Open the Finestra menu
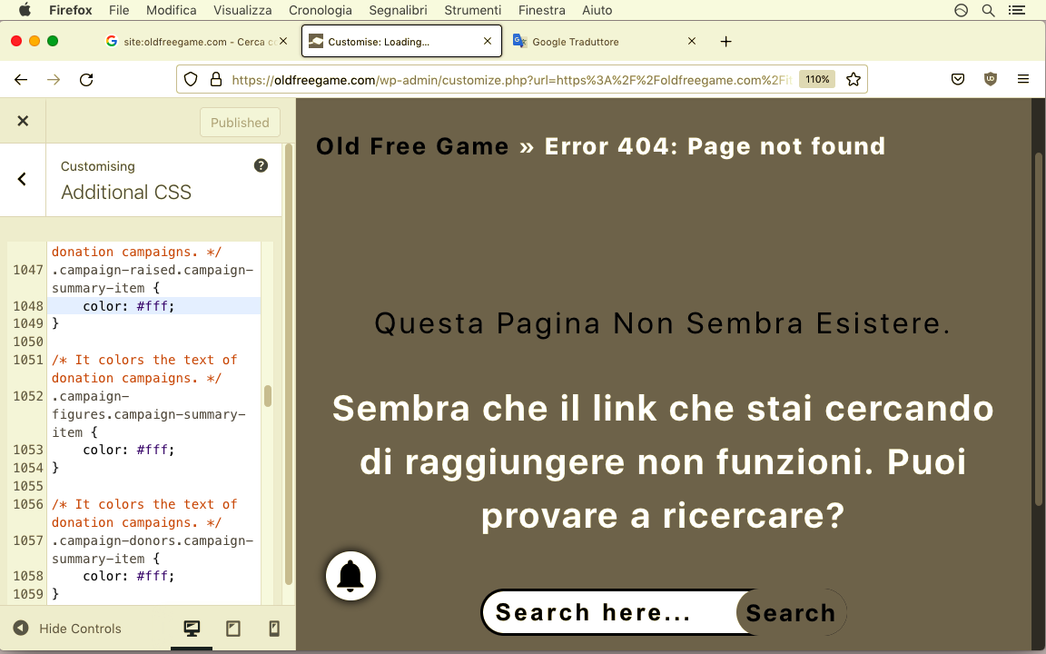The image size is (1046, 654). [x=542, y=10]
